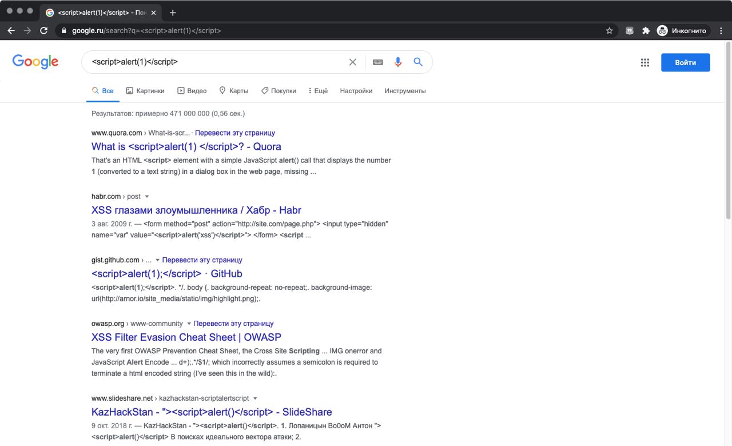
Task: Open the Инкогнито profile indicator
Action: click(x=683, y=31)
